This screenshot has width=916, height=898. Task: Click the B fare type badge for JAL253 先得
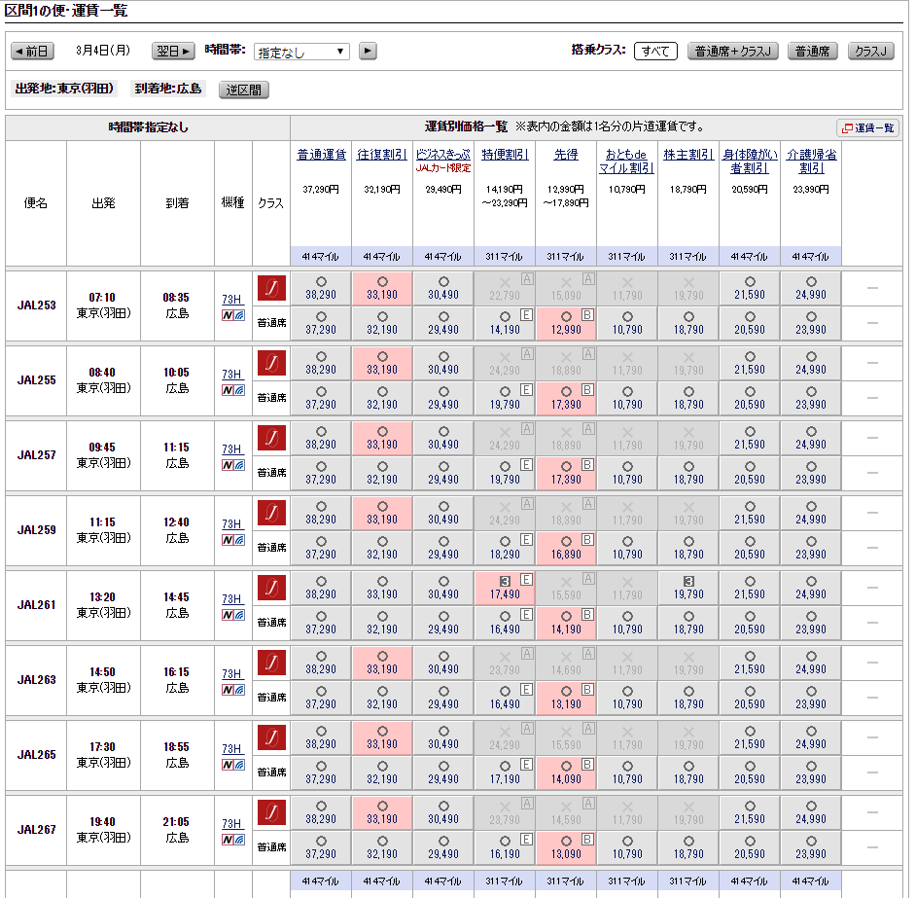[x=587, y=314]
